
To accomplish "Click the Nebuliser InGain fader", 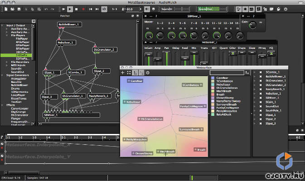I will click(x=149, y=55).
